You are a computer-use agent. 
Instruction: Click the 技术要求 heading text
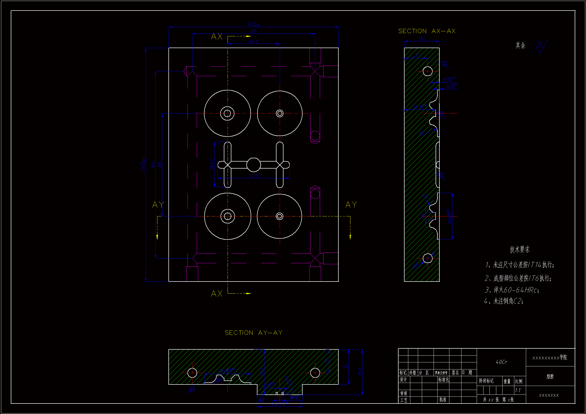click(x=520, y=249)
